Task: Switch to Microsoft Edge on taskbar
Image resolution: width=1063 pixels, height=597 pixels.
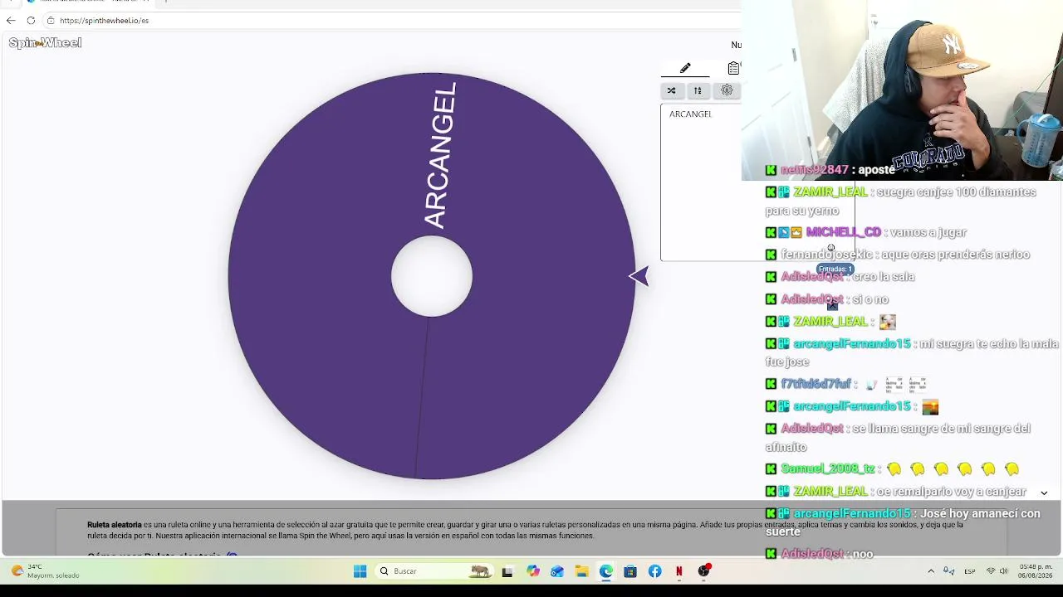Action: 606,571
